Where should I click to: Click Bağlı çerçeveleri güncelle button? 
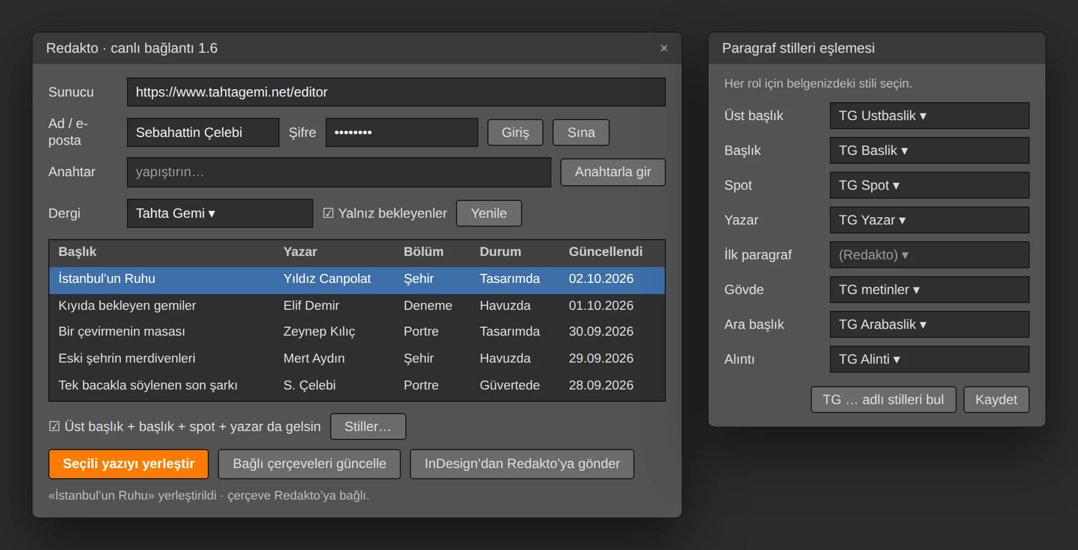pyautogui.click(x=309, y=464)
